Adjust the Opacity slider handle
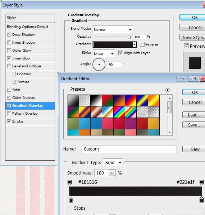Image resolution: width=205 pixels, height=215 pixels. [x=129, y=37]
